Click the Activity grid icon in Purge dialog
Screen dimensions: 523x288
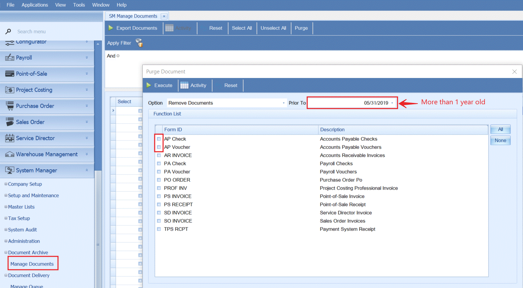[x=184, y=85]
